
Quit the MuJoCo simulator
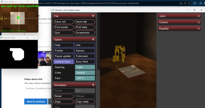click(x=64, y=32)
